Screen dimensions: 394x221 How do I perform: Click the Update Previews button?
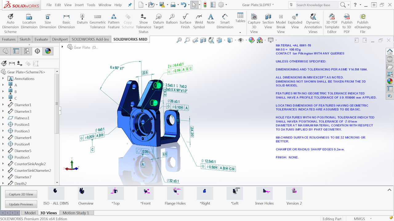click(x=21, y=204)
